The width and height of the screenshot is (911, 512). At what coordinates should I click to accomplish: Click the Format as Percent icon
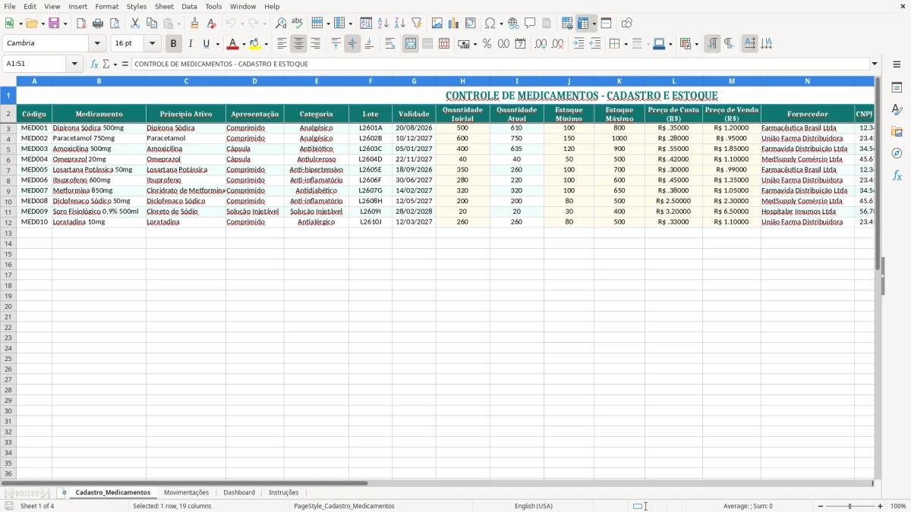pos(487,44)
